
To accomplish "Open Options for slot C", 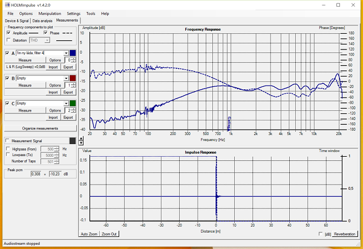I will click(55, 110).
